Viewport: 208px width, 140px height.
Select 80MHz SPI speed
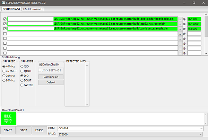9,80
